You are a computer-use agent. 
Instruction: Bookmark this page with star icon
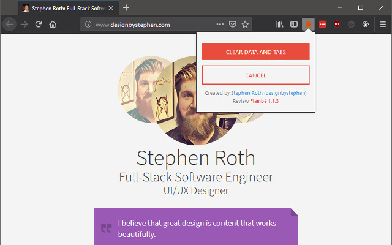245,24
